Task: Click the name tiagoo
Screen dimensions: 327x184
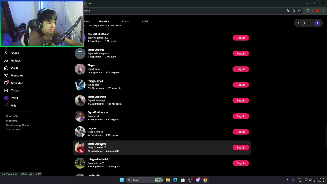Action: point(91,128)
